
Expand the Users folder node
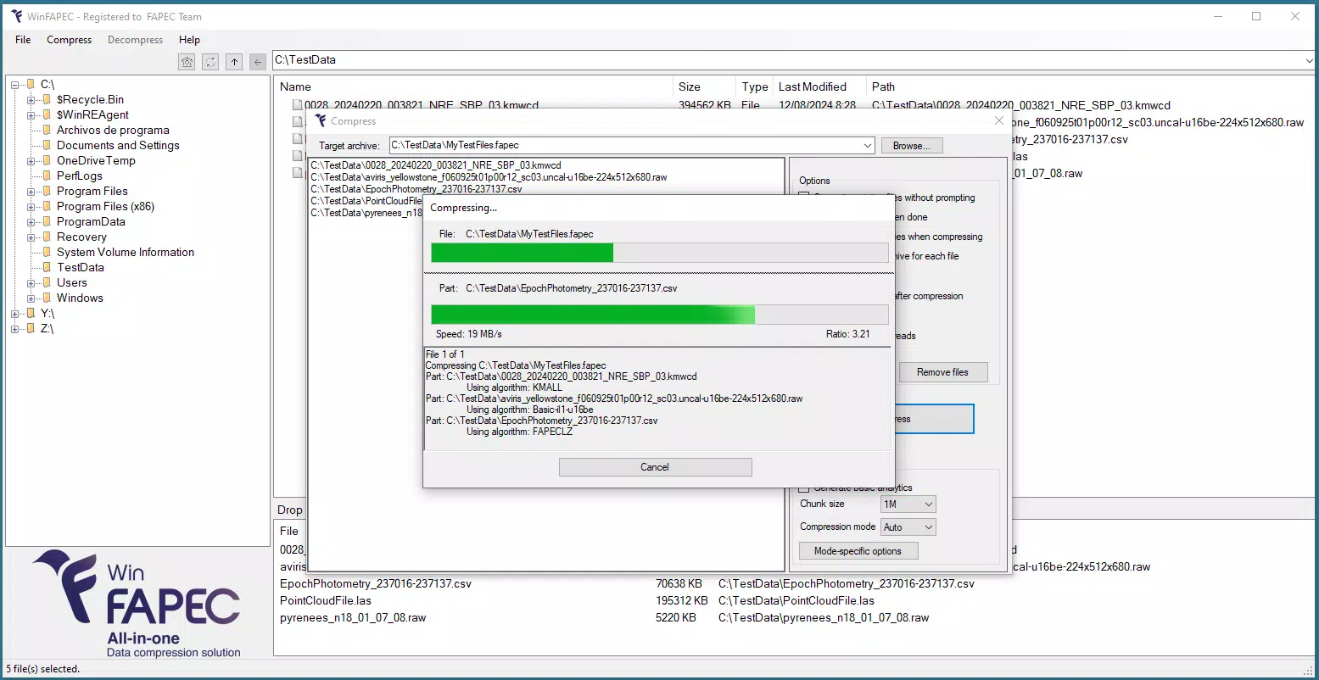[31, 283]
